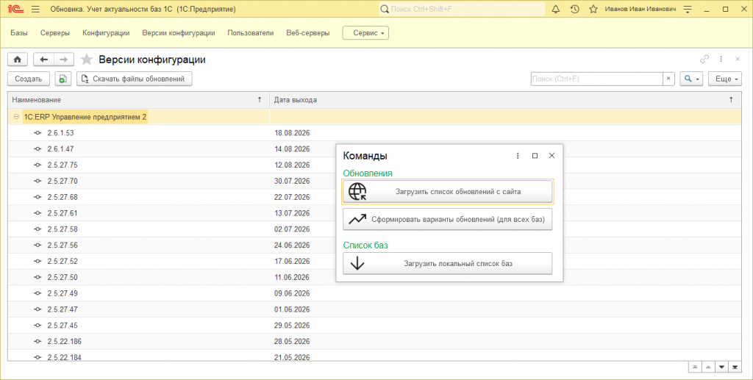The width and height of the screenshot is (753, 380).
Task: Open the search options magnifier dropdown
Action: (x=691, y=79)
